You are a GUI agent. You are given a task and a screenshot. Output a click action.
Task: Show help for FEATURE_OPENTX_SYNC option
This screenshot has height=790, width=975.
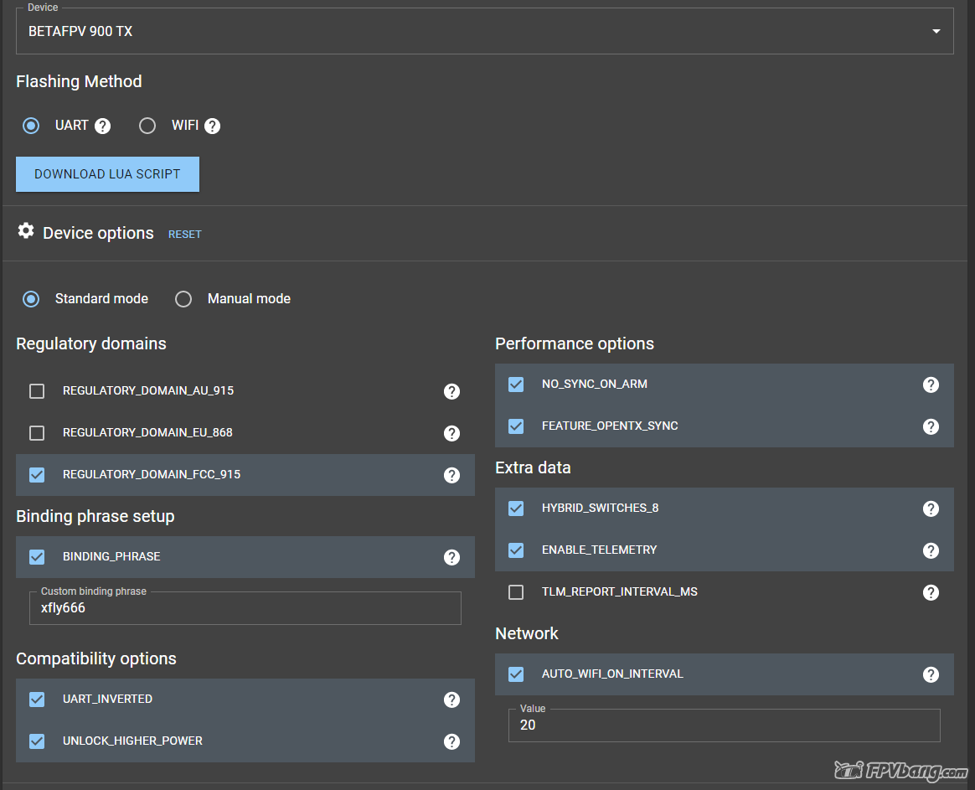(x=931, y=426)
